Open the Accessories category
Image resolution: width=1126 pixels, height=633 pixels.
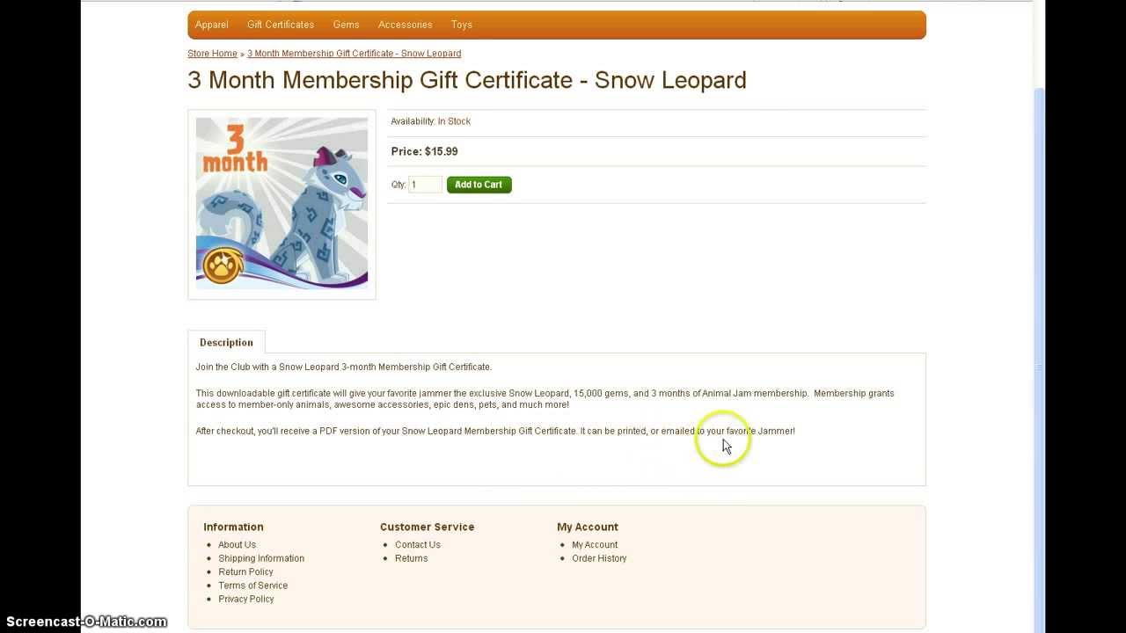pos(405,25)
